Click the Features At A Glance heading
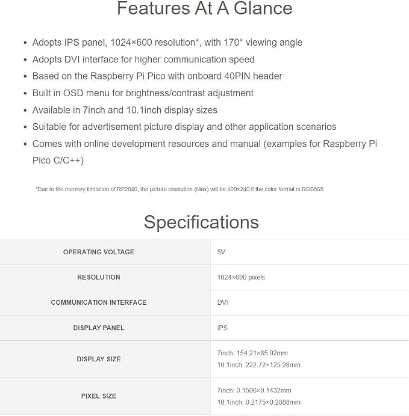The height and width of the screenshot is (416, 409). click(205, 8)
